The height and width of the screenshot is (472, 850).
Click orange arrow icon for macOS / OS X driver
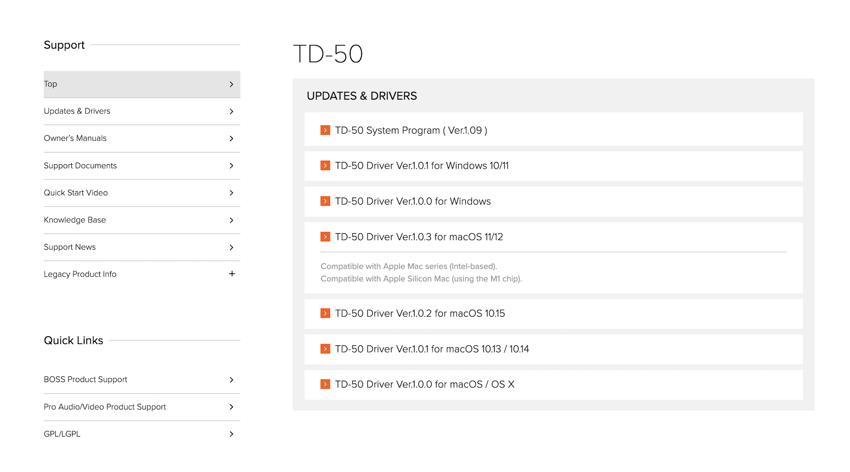tap(325, 384)
